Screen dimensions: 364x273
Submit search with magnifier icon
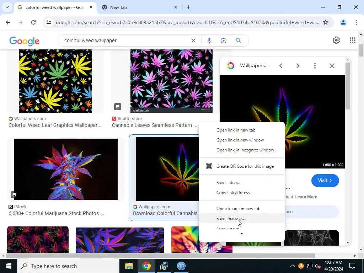238,41
